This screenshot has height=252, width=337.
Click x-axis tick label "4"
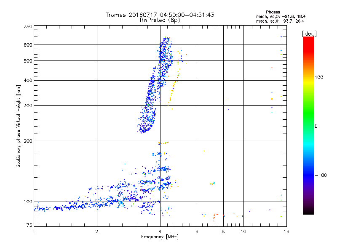(160, 231)
